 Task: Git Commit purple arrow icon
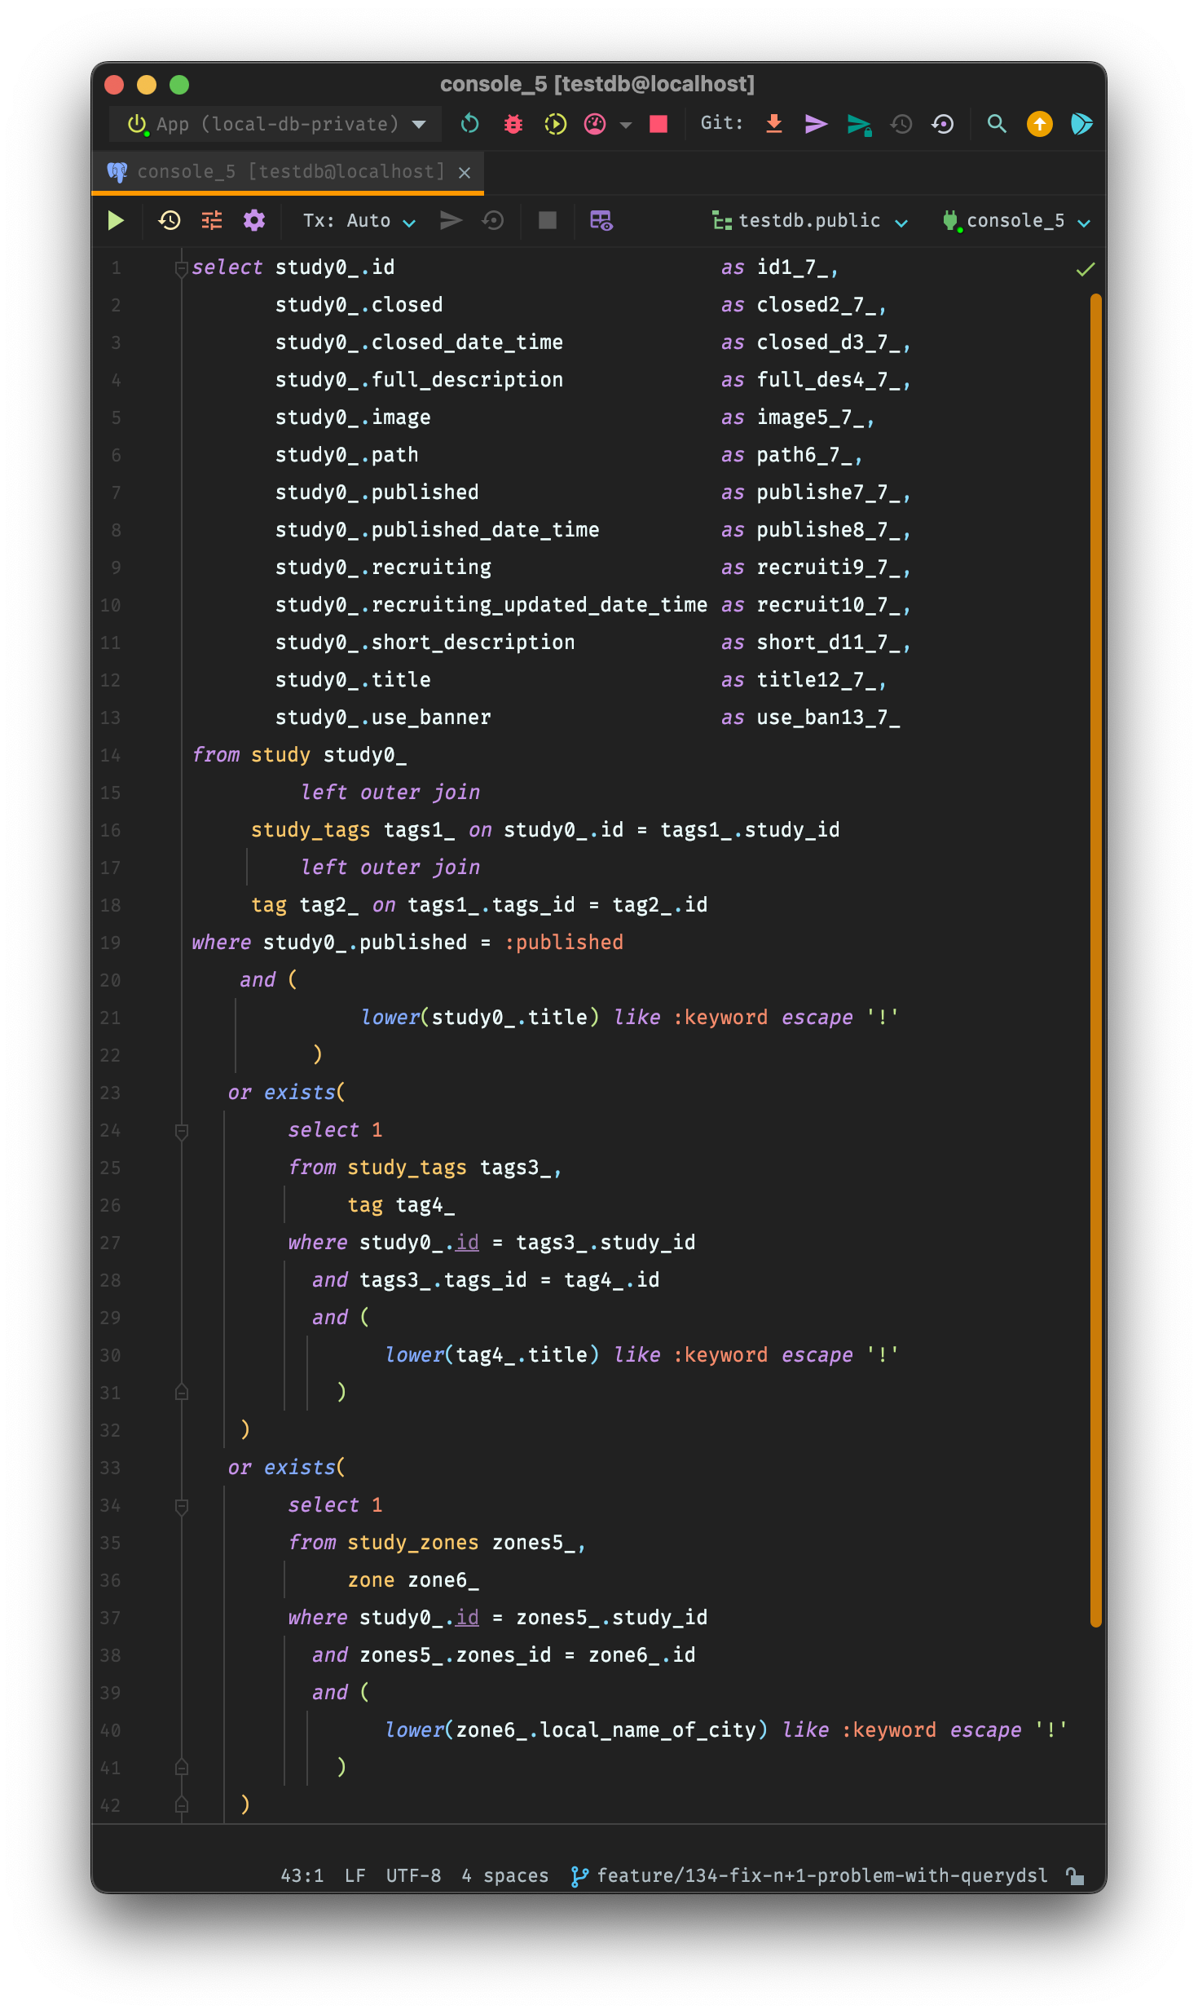click(816, 124)
